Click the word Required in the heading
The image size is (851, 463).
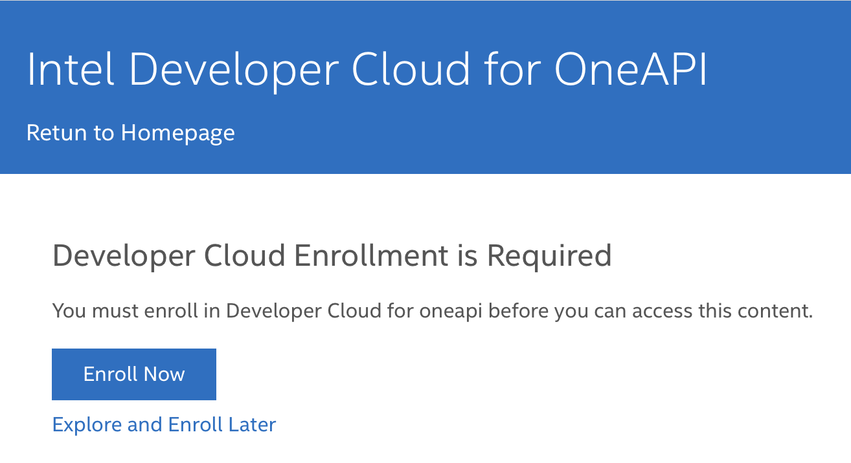point(549,256)
